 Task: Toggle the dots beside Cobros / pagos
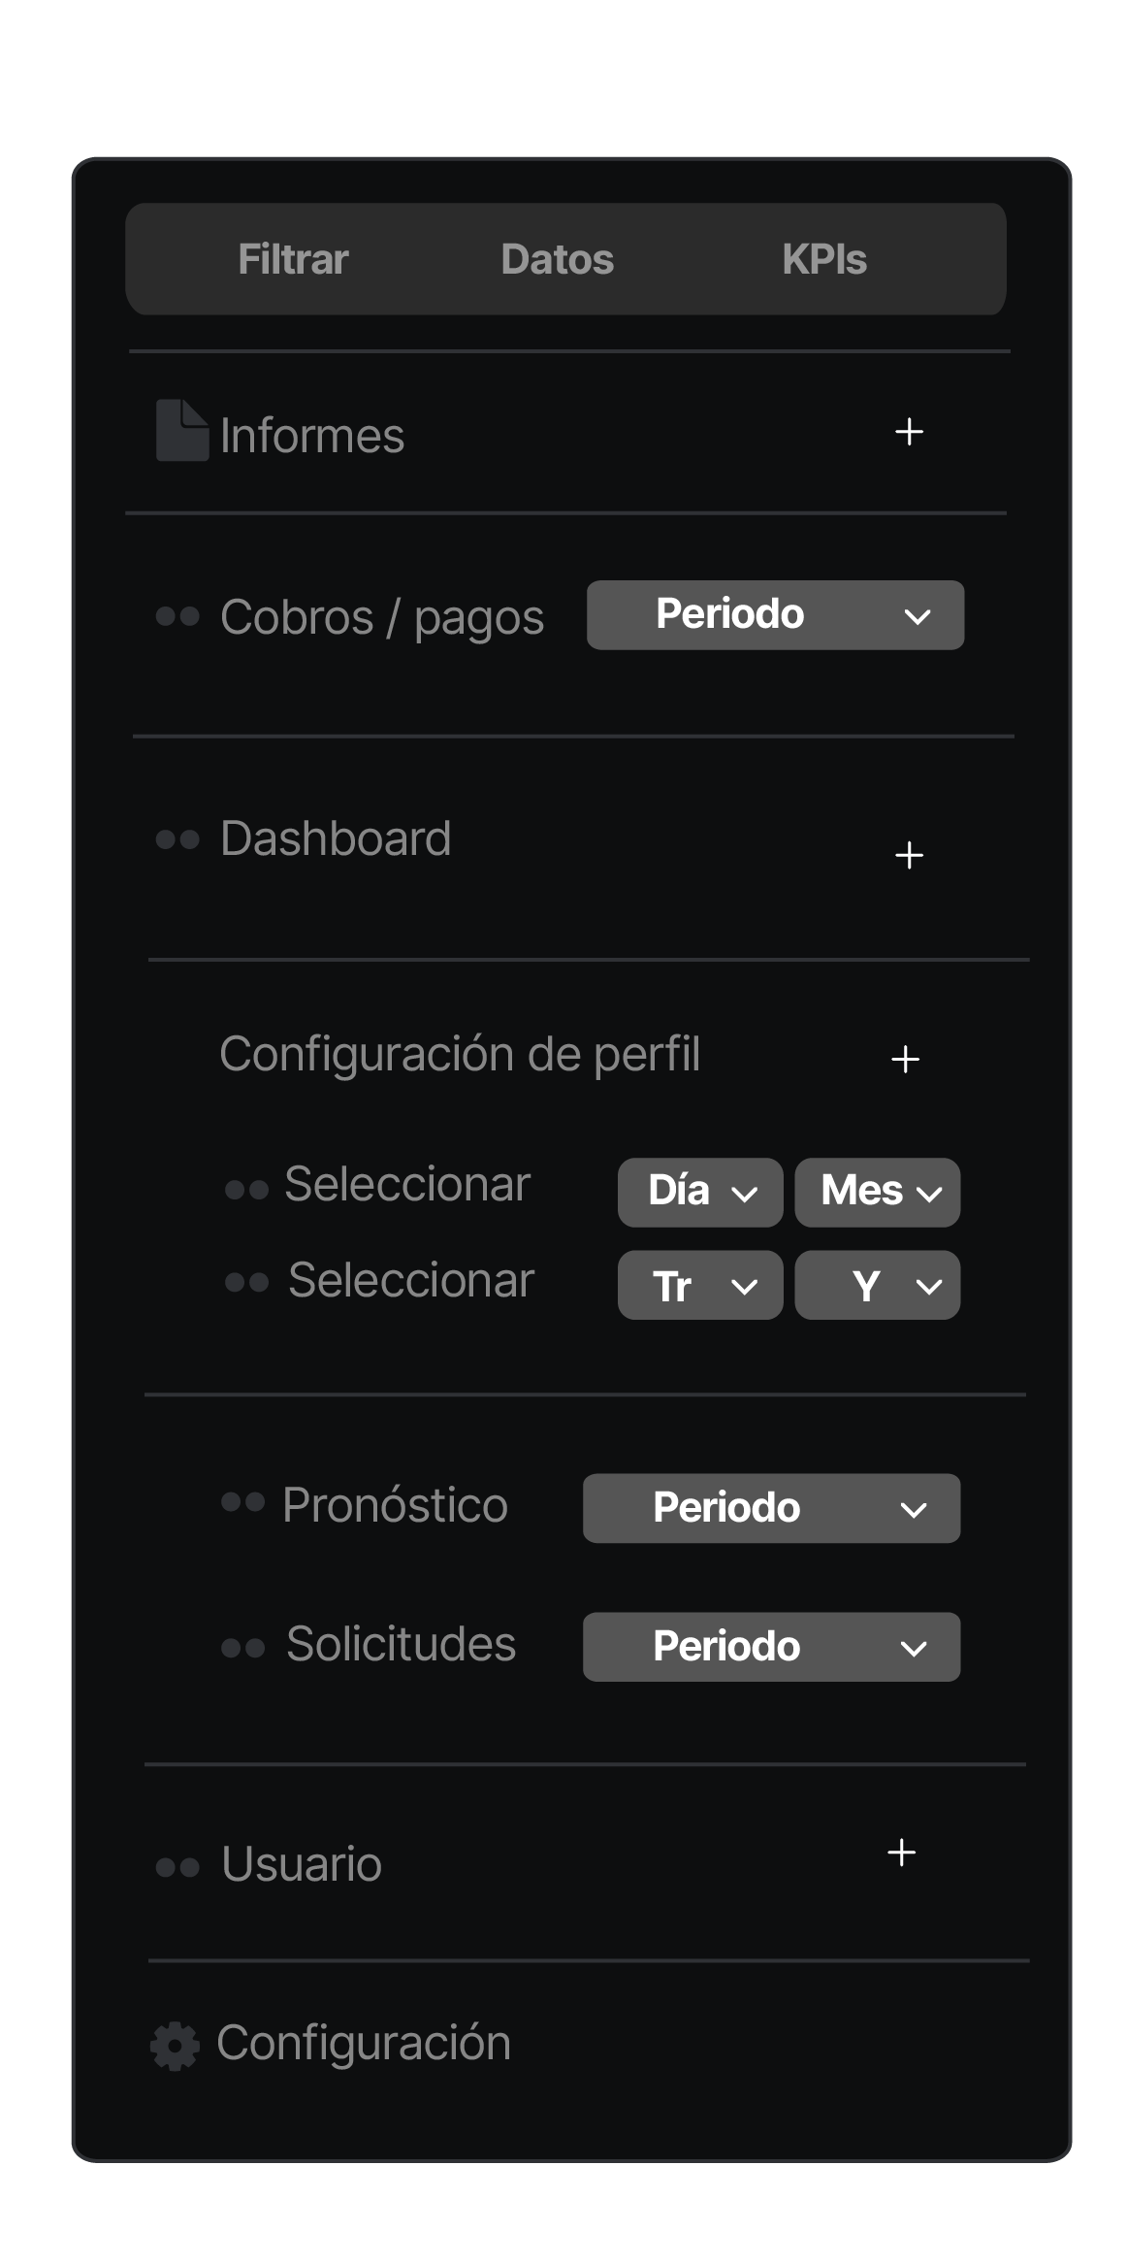[x=177, y=616]
